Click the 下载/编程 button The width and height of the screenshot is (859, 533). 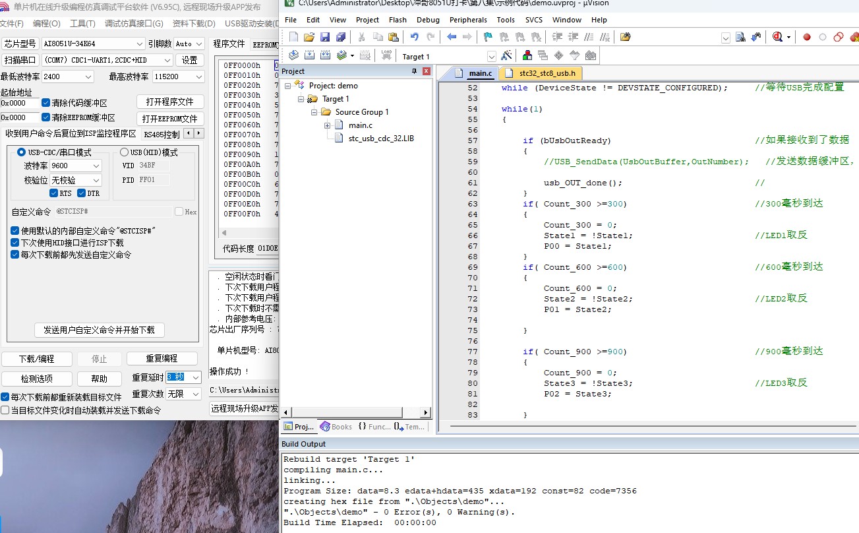coord(36,359)
